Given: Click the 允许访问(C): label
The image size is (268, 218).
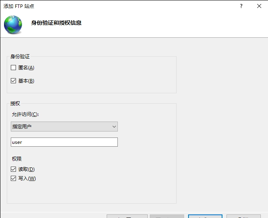Looking at the screenshot, I should [x=25, y=114].
